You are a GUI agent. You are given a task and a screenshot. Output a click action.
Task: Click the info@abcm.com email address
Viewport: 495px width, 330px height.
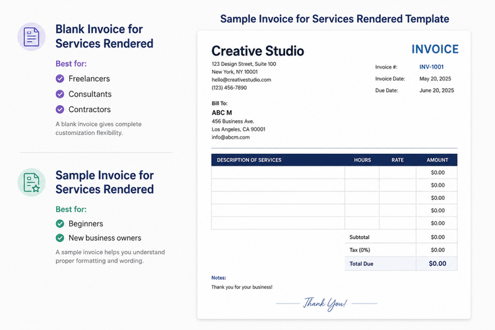coord(231,137)
